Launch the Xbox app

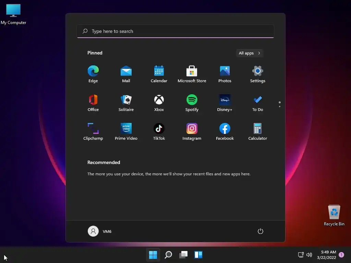pyautogui.click(x=159, y=103)
